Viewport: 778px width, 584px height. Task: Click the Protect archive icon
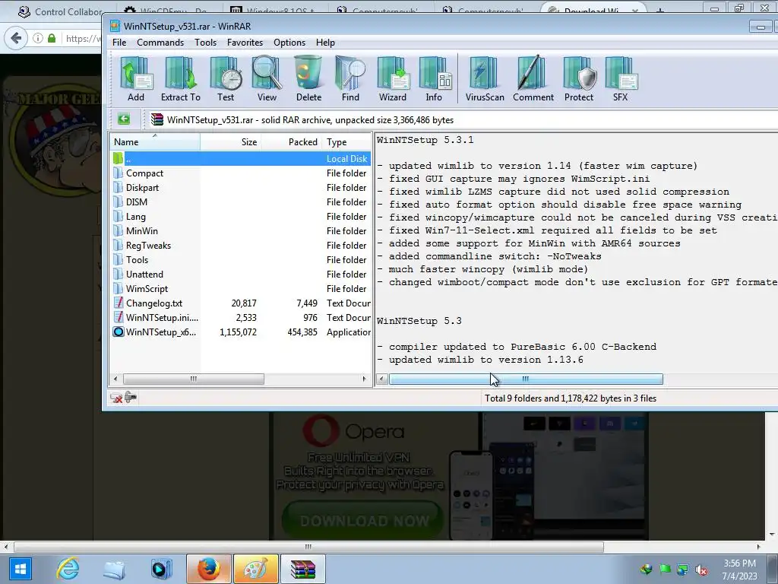(x=579, y=79)
